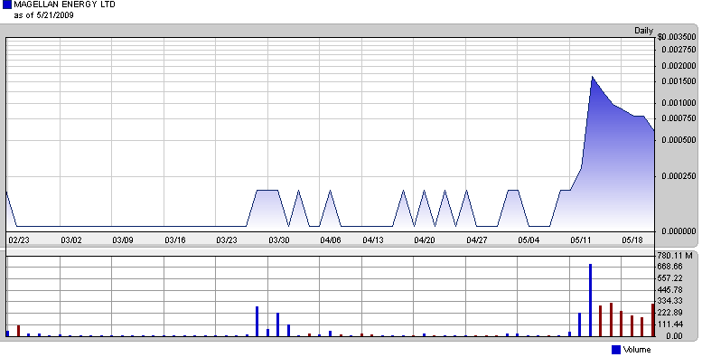702x357 pixels.
Task: Click the 0.000250 price axis label
Action: pyautogui.click(x=679, y=176)
